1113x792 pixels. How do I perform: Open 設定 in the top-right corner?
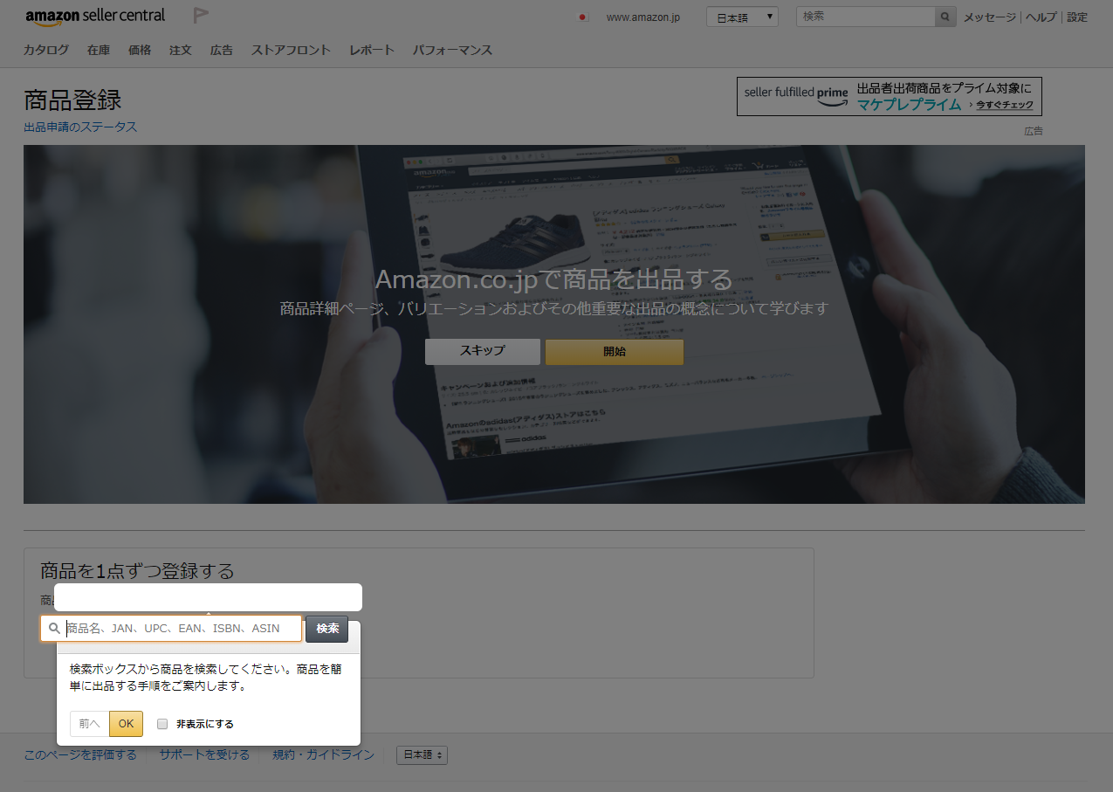(1076, 16)
